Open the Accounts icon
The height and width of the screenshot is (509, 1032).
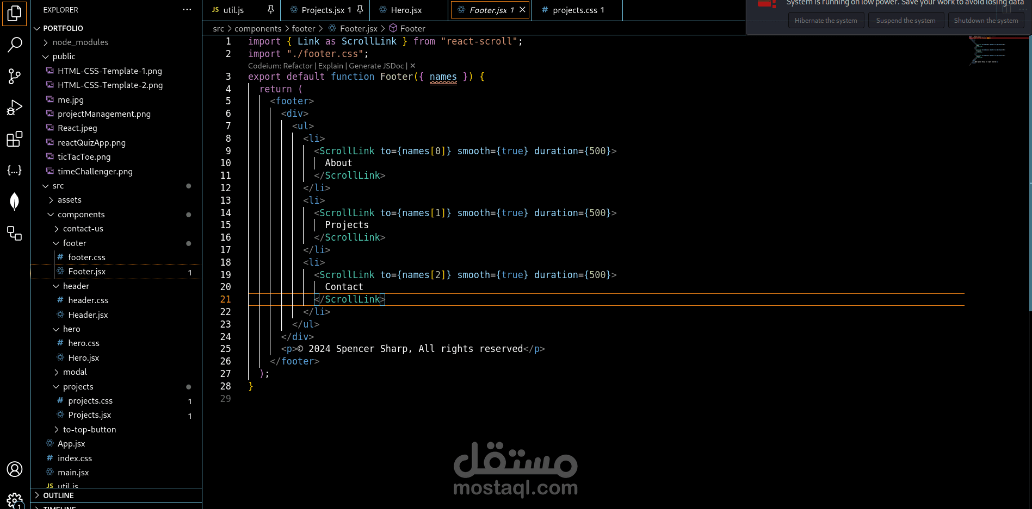click(15, 469)
